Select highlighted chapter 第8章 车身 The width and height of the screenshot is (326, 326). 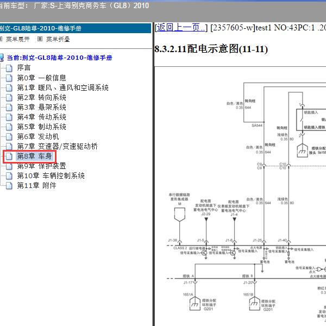[34, 156]
